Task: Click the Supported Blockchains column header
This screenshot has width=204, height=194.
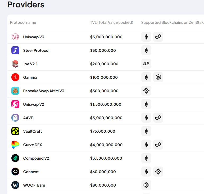Action: tap(172, 22)
